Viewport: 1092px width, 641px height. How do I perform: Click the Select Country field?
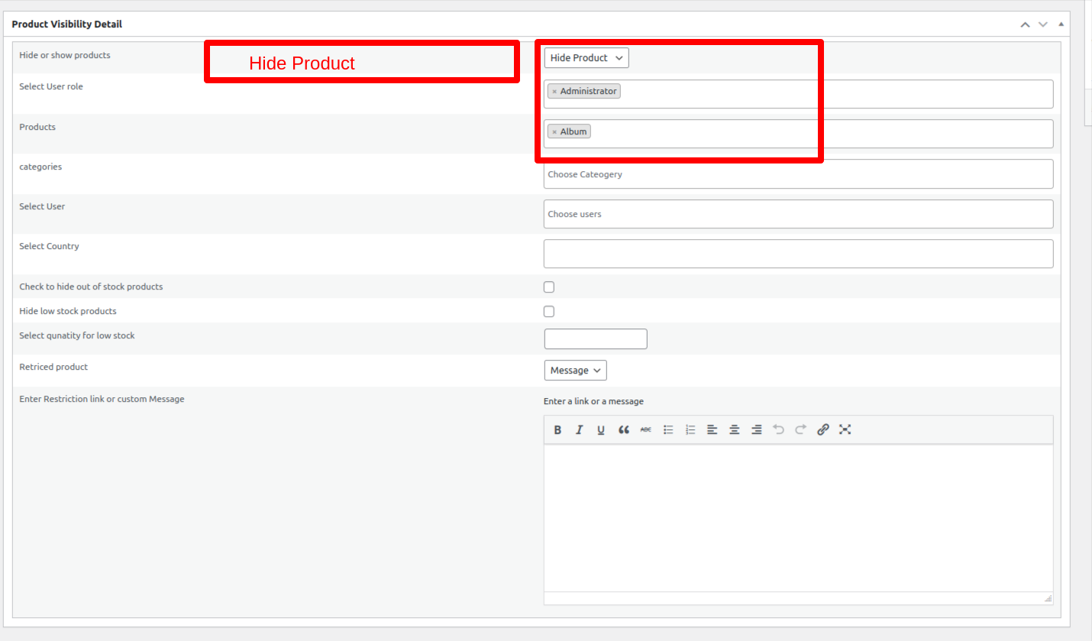point(798,254)
